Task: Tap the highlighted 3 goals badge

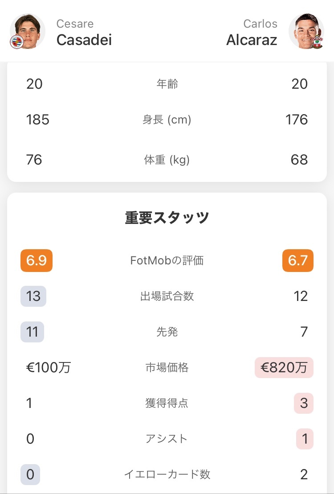Action: point(304,403)
